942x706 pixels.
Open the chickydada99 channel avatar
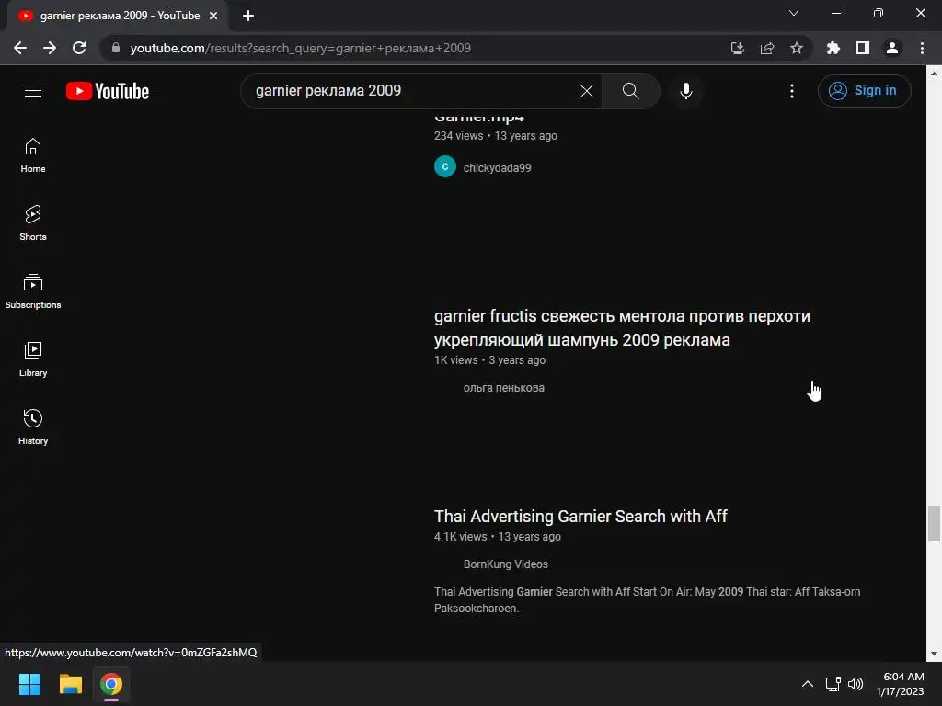(x=445, y=167)
